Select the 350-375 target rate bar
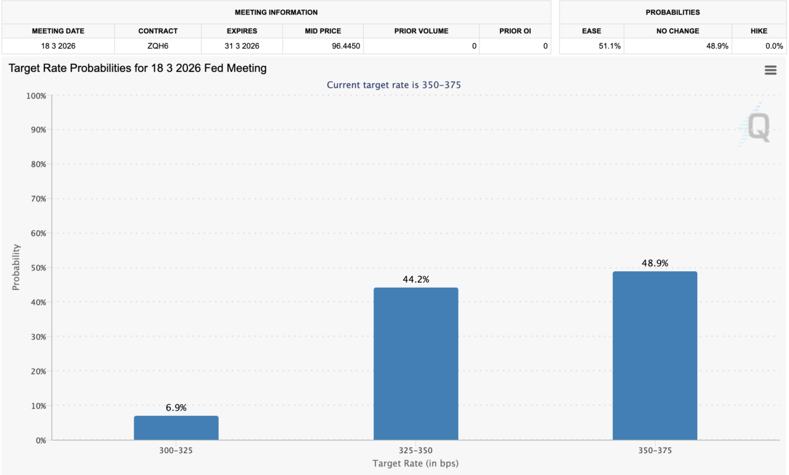The height and width of the screenshot is (475, 789). point(655,355)
